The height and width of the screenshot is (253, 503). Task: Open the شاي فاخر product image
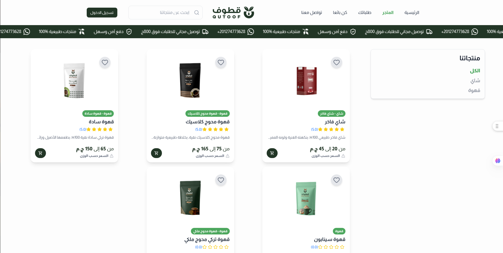[306, 81]
